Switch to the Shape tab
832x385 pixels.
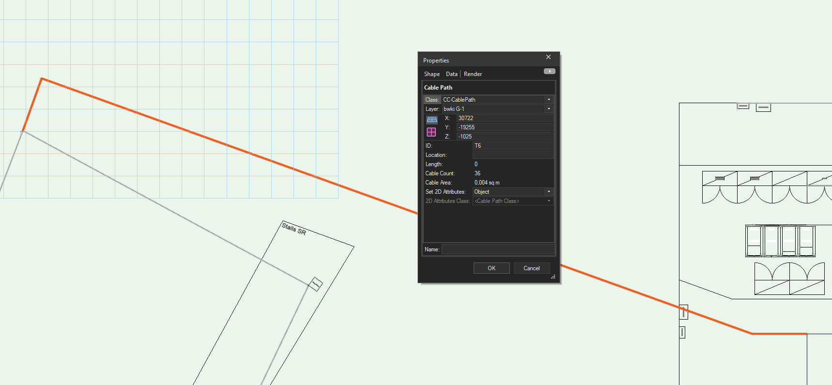pos(432,74)
